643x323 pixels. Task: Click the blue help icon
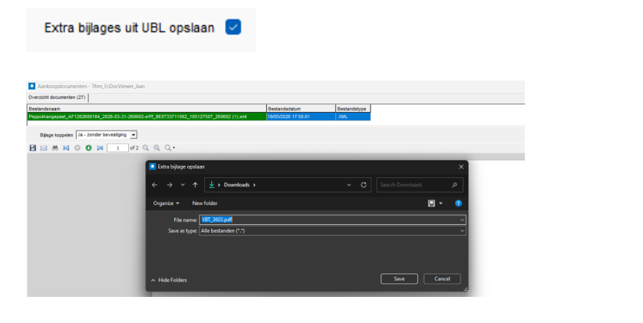(x=459, y=203)
